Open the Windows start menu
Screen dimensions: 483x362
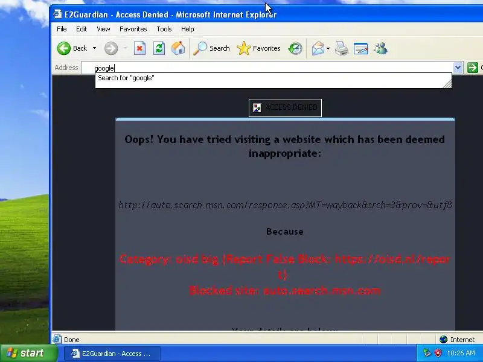tap(28, 353)
